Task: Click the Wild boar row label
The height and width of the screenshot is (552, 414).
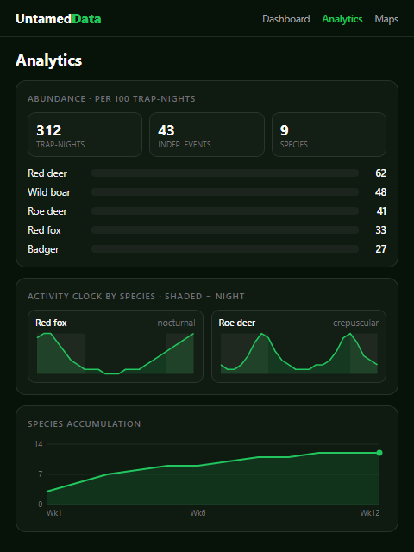Action: (49, 192)
